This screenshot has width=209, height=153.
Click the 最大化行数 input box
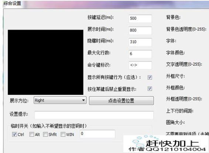point(140,54)
